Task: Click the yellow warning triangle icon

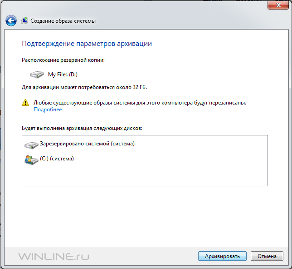Action: click(x=25, y=103)
